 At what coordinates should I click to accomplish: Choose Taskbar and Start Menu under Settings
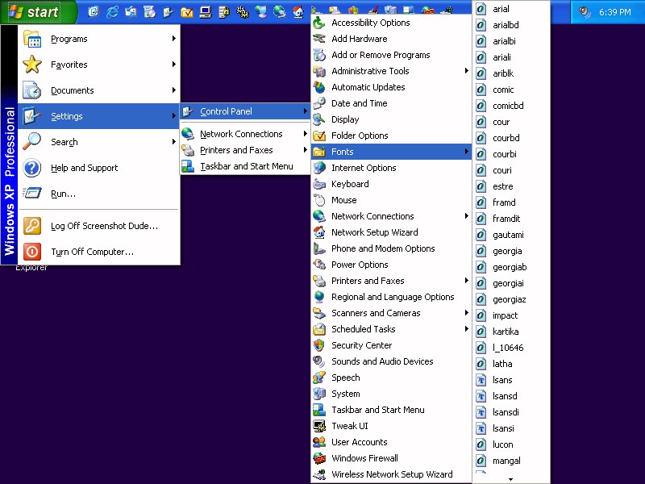pyautogui.click(x=246, y=166)
